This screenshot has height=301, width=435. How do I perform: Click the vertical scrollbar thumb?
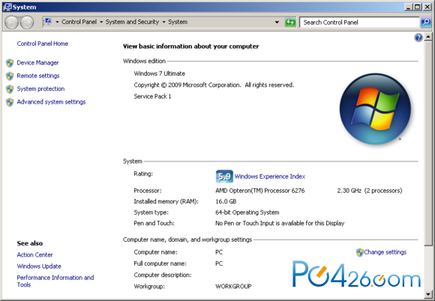(428, 143)
